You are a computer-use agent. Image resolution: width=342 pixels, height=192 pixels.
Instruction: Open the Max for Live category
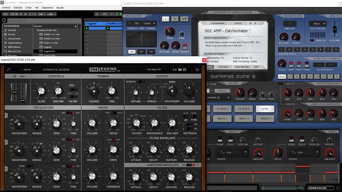coord(14,51)
